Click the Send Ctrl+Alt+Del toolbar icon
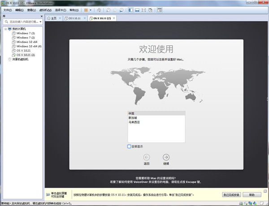The image size is (269, 206). click(99, 10)
